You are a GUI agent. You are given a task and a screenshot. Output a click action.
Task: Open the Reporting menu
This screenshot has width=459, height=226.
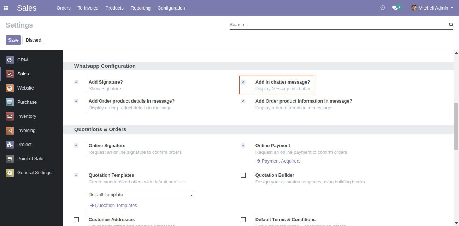[140, 8]
